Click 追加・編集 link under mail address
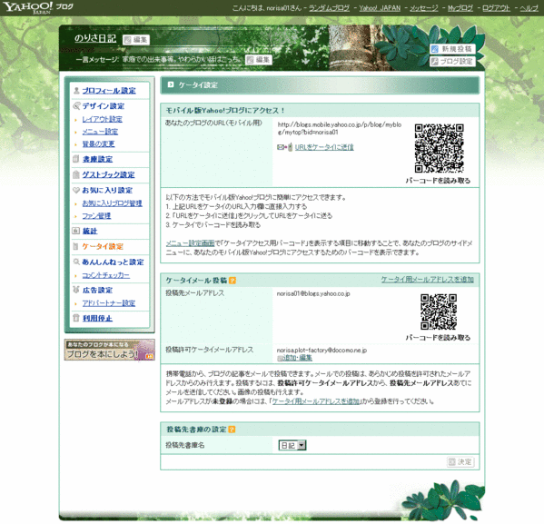 pyautogui.click(x=298, y=358)
